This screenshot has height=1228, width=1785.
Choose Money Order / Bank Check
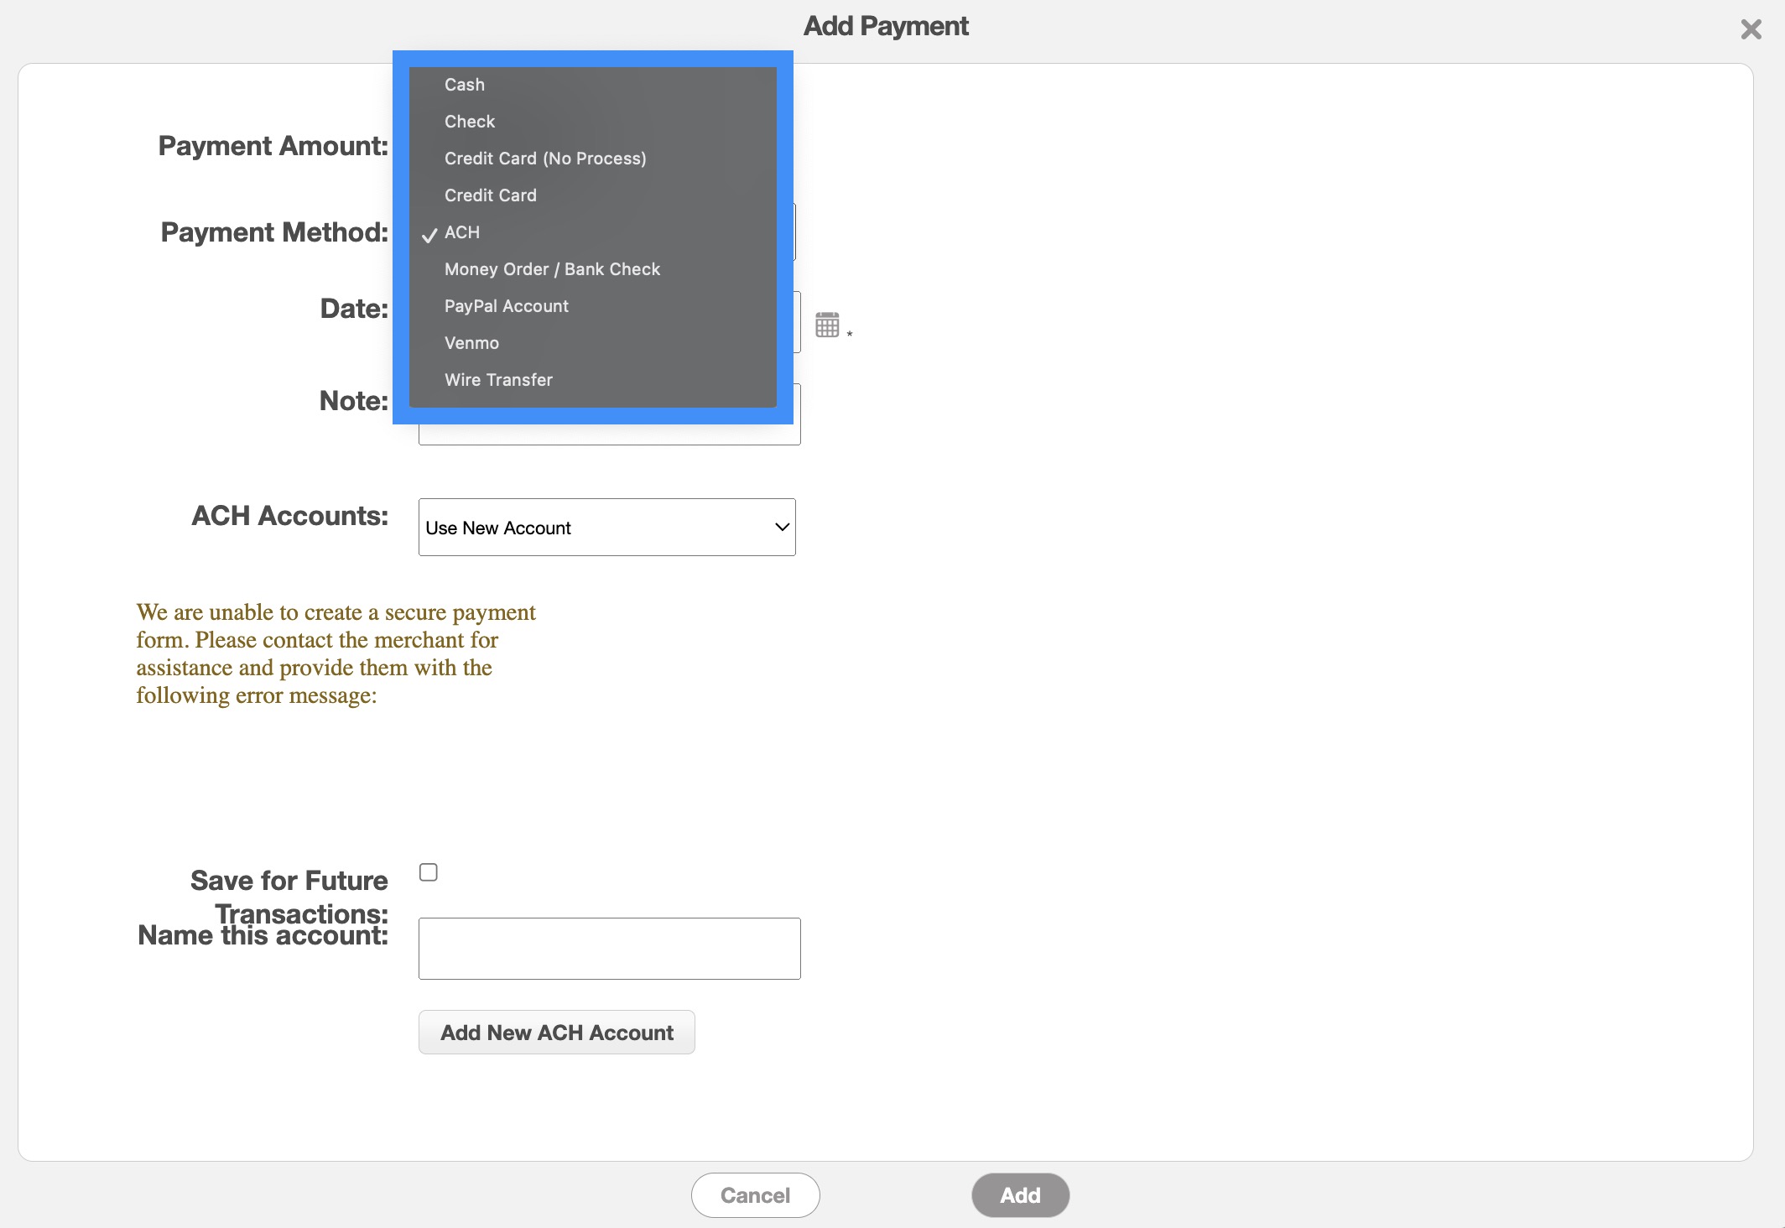(552, 269)
